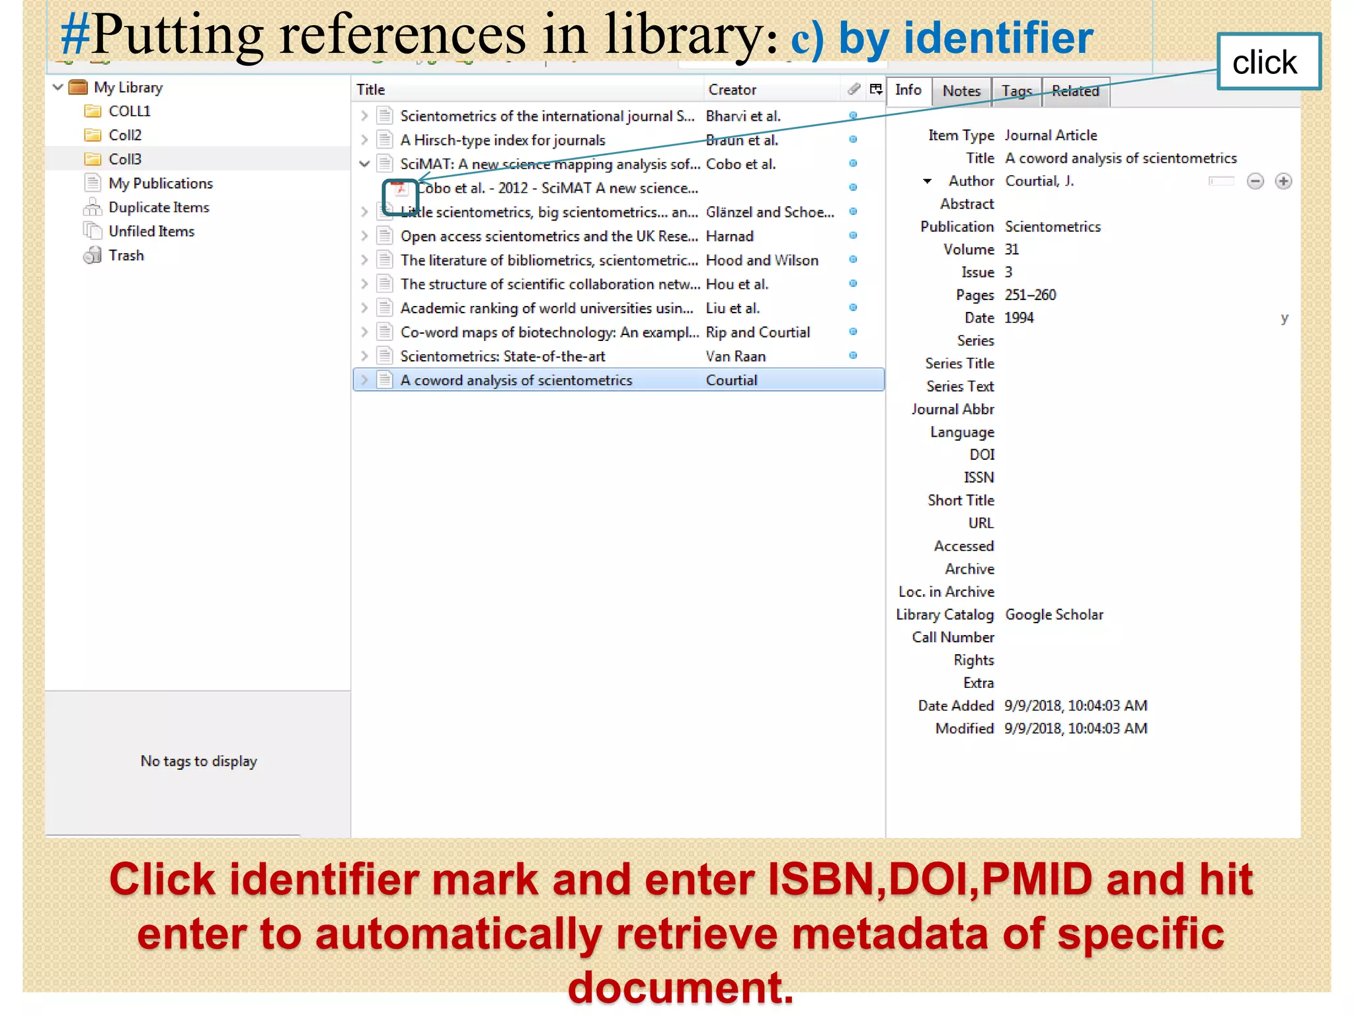Click the DOI field label

(982, 455)
